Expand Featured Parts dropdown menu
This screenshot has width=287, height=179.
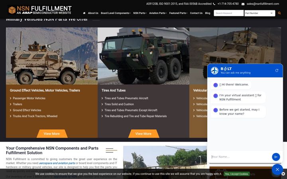[178, 13]
